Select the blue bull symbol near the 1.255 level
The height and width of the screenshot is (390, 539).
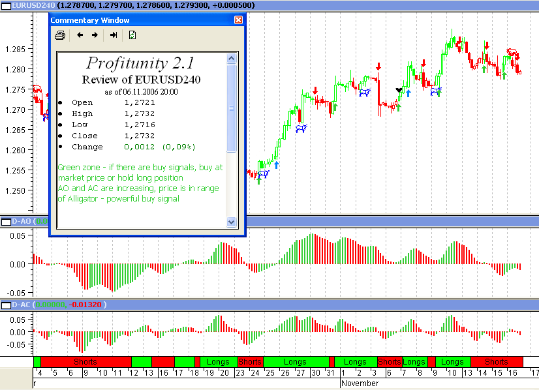[264, 174]
